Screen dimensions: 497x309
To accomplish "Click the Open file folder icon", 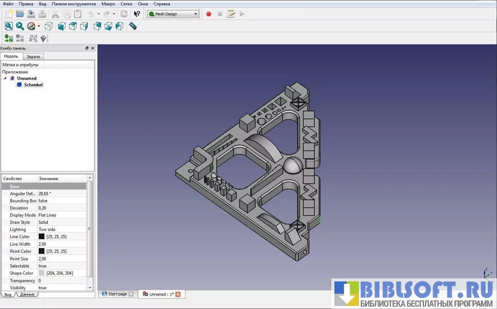I will 20,13.
